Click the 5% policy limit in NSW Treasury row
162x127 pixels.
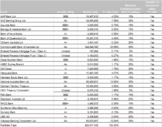point(131,90)
